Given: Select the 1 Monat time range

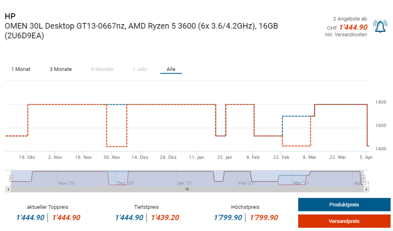Looking at the screenshot, I should (x=21, y=69).
